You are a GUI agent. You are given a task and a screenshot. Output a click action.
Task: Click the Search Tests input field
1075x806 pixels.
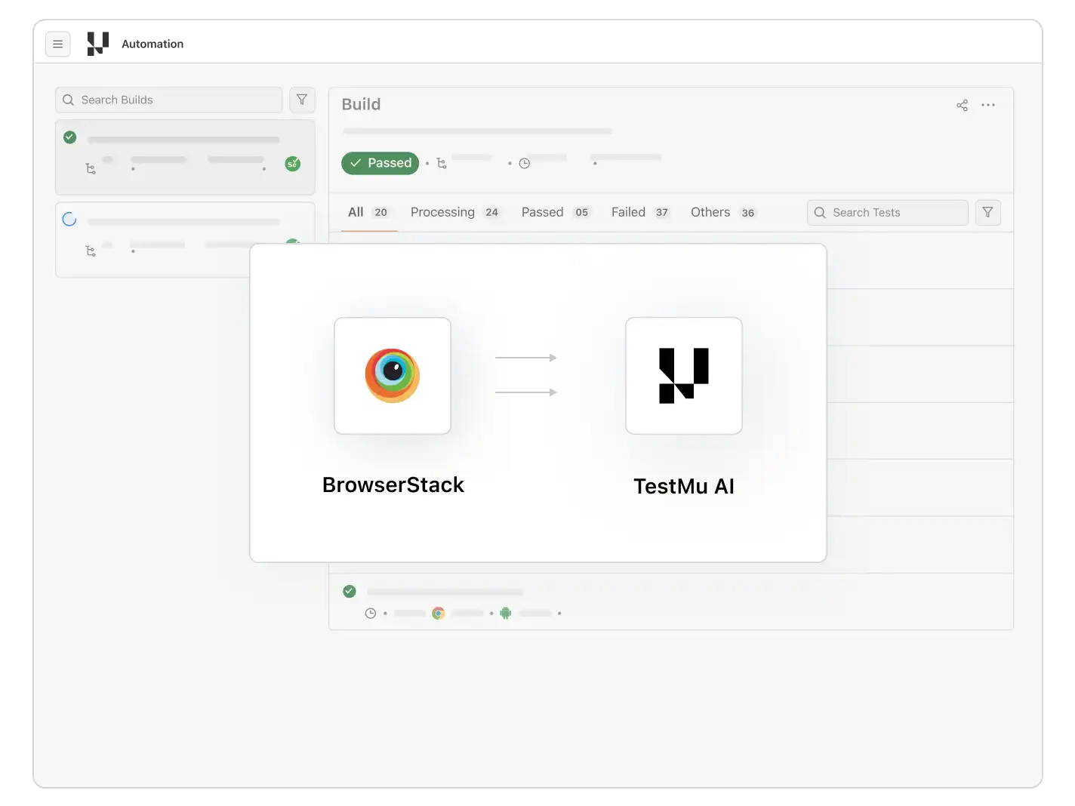click(887, 212)
